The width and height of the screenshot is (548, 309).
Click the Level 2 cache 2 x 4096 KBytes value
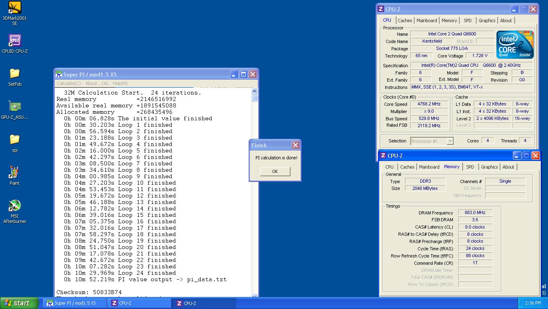coord(493,118)
